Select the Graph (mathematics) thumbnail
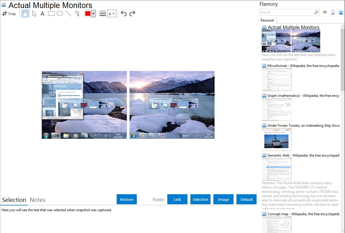The width and height of the screenshot is (345, 233). click(276, 109)
